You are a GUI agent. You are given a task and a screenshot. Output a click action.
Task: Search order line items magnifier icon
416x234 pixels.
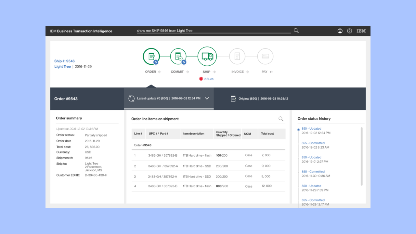click(281, 119)
